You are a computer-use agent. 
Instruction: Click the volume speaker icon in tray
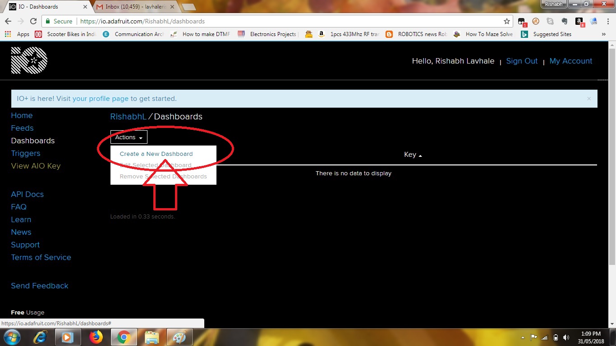566,337
